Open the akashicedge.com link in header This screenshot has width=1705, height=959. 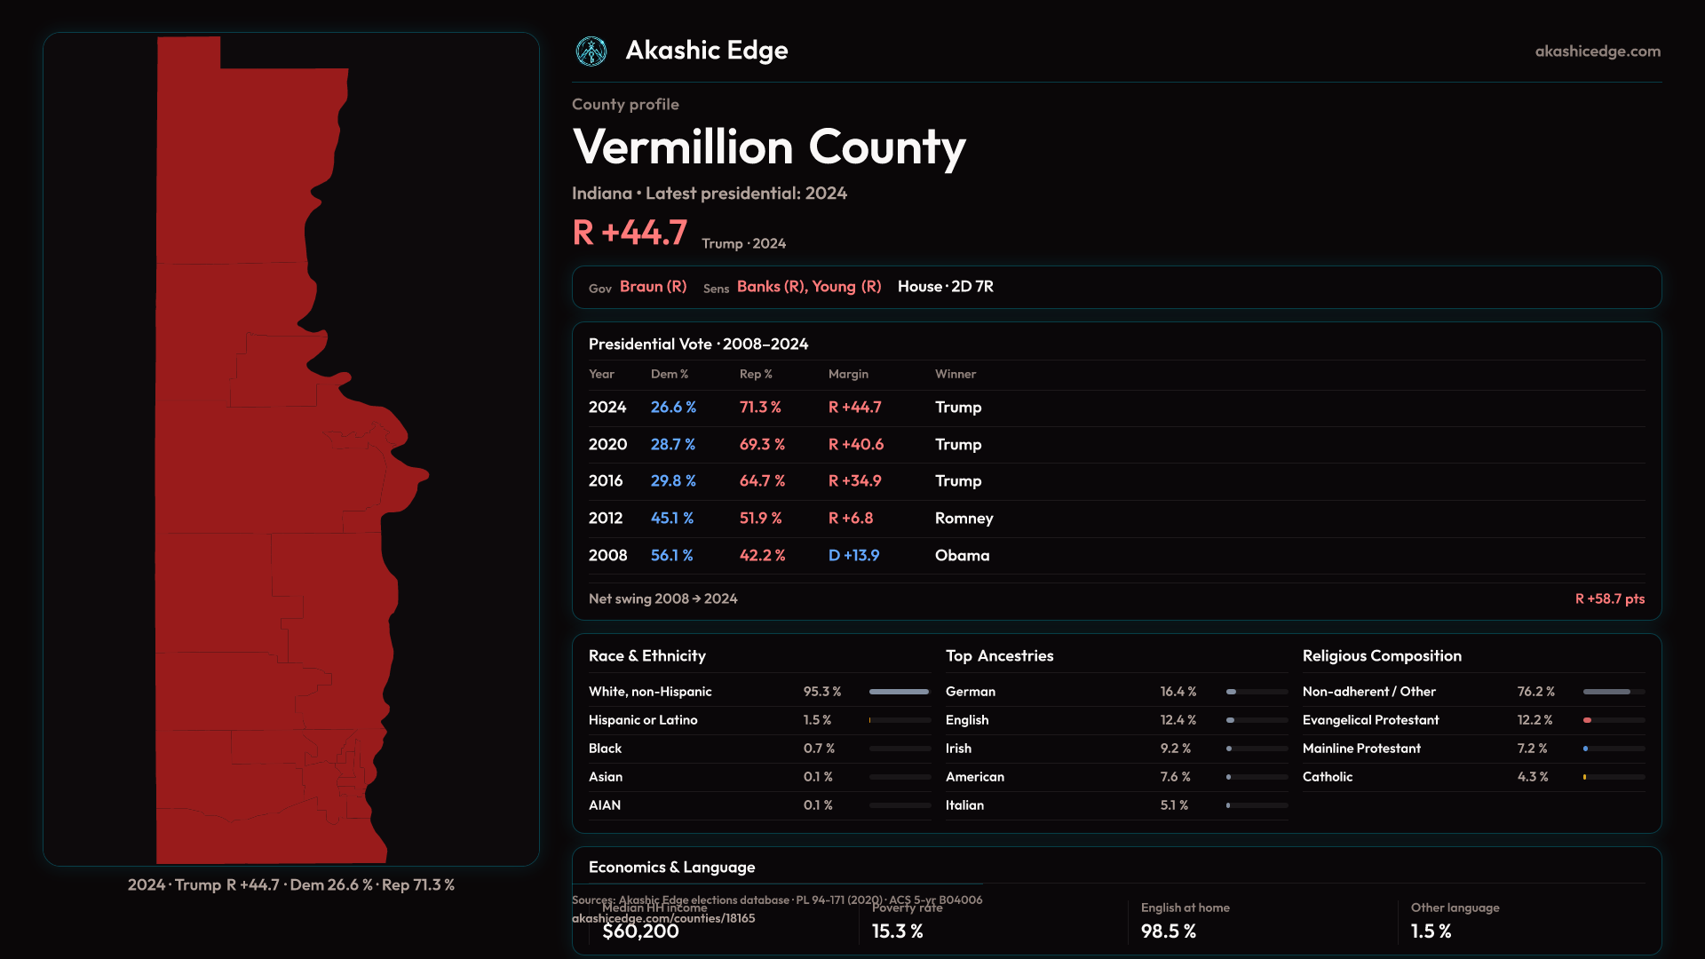click(x=1597, y=52)
